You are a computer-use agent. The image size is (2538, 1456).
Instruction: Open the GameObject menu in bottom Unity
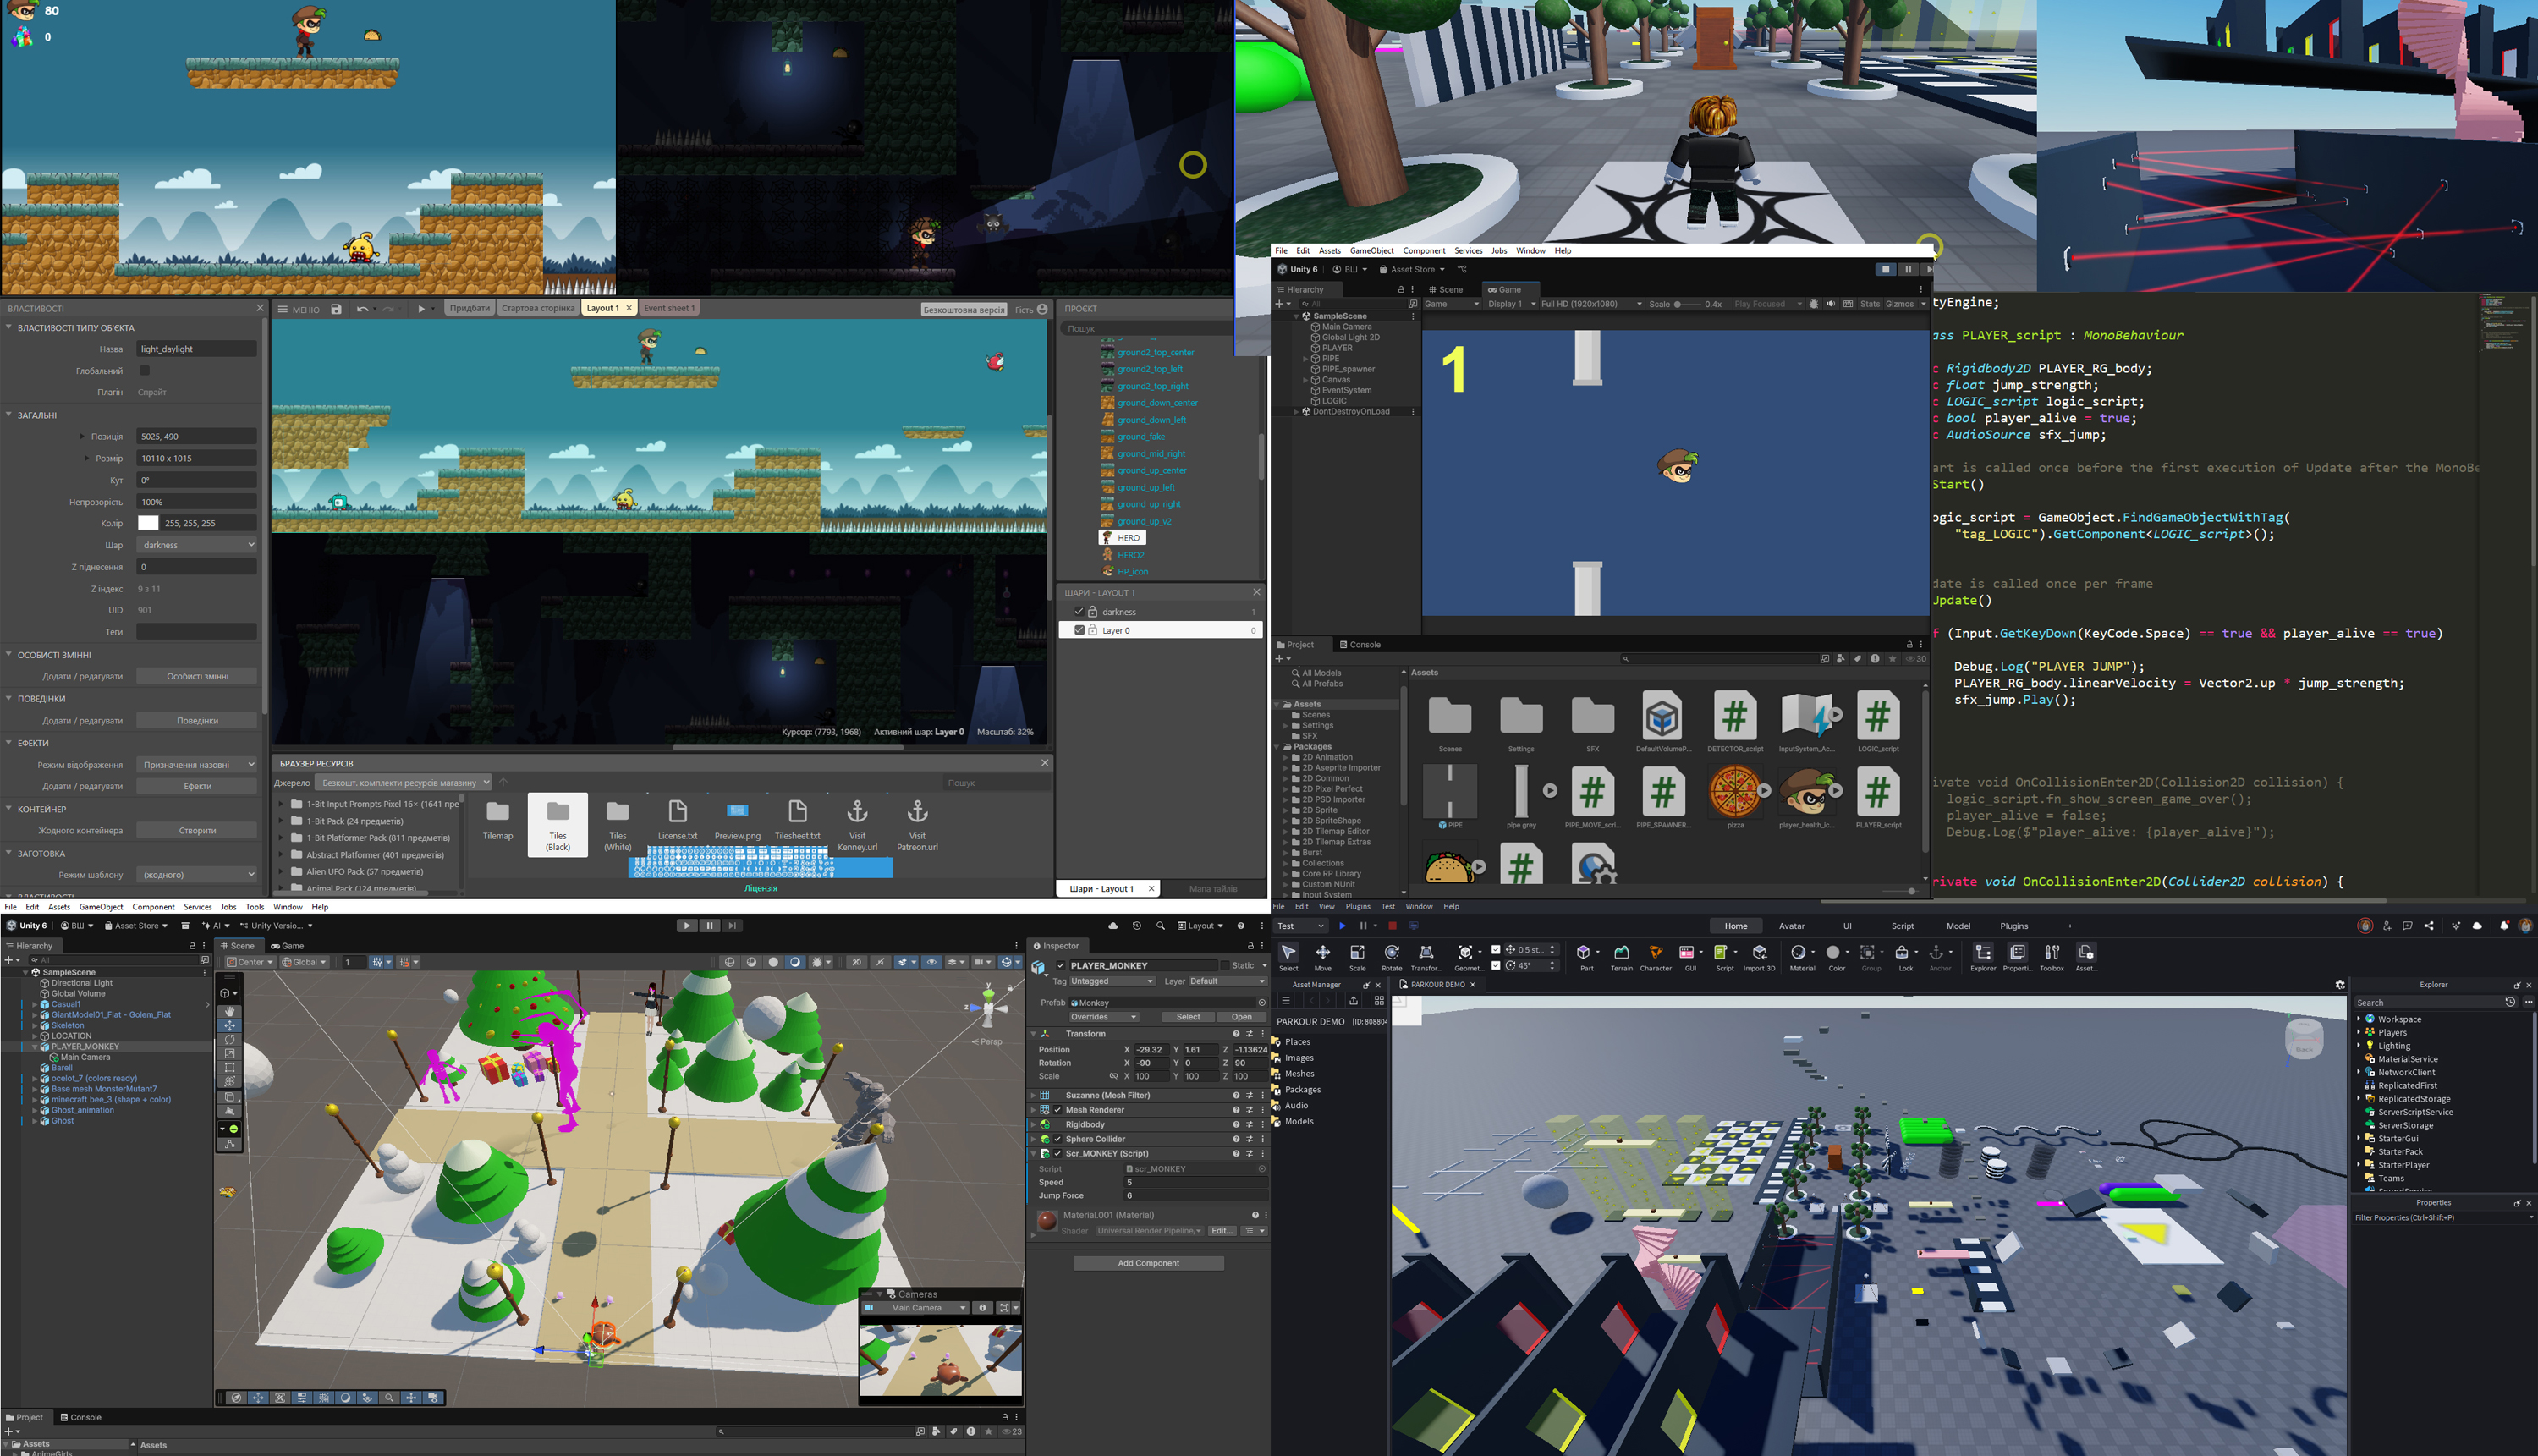click(x=101, y=907)
